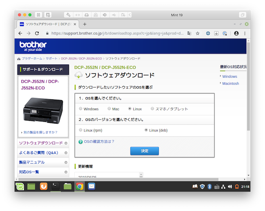Select the Mac OS radio button
265x211 pixels.
coord(109,109)
